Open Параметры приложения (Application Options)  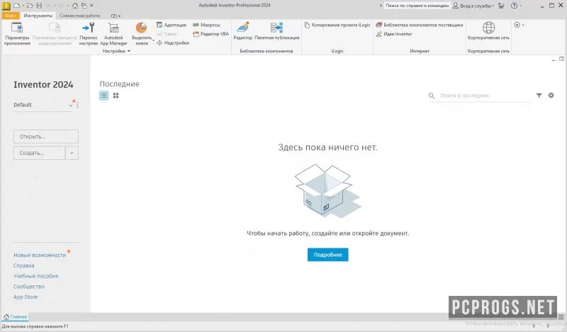tap(16, 33)
